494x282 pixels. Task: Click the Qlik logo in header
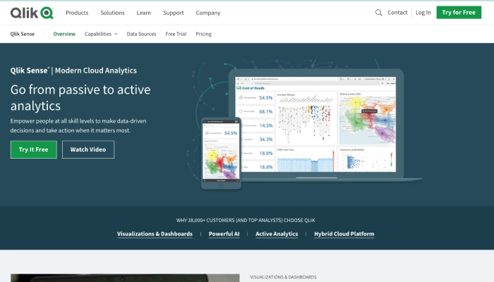click(31, 13)
